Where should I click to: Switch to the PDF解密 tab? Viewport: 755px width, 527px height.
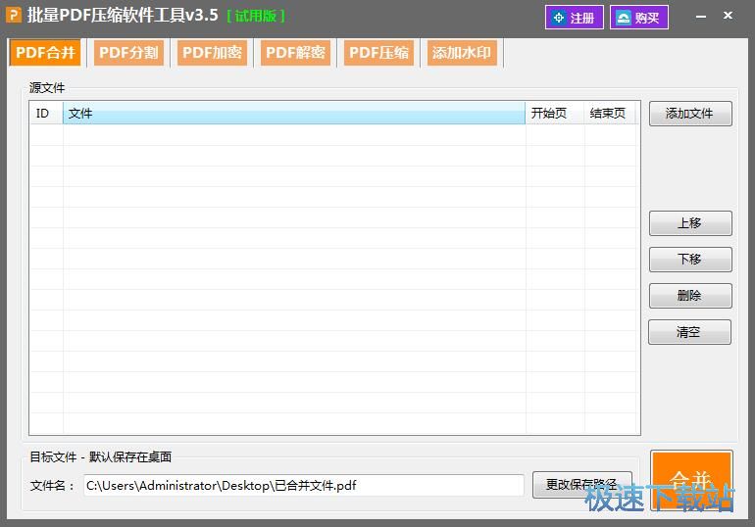pos(295,53)
